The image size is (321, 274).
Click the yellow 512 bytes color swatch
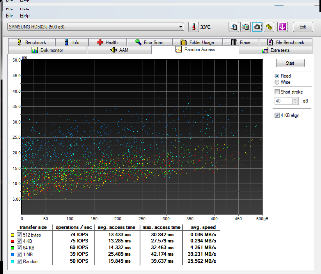13,235
